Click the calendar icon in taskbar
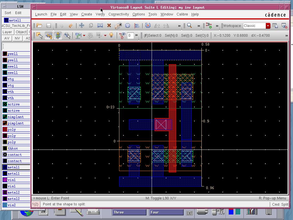Image resolution: width=293 pixels, height=220 pixels. point(43,212)
